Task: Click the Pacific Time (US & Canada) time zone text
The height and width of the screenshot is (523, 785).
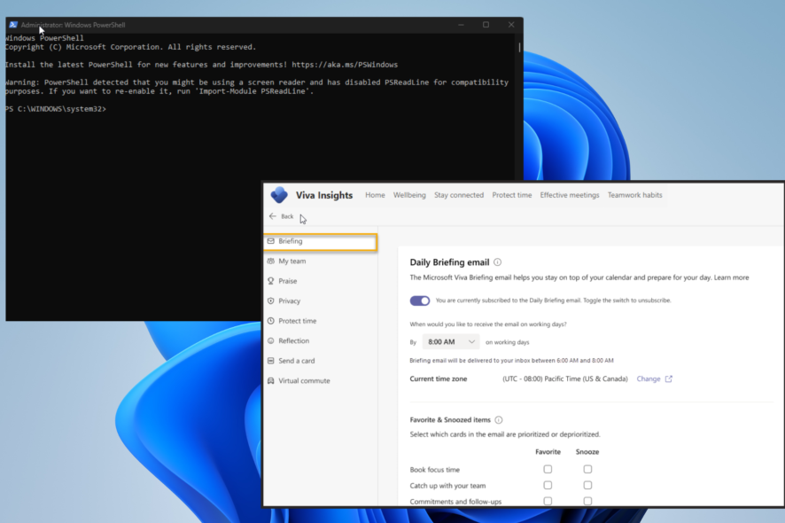Action: [565, 379]
